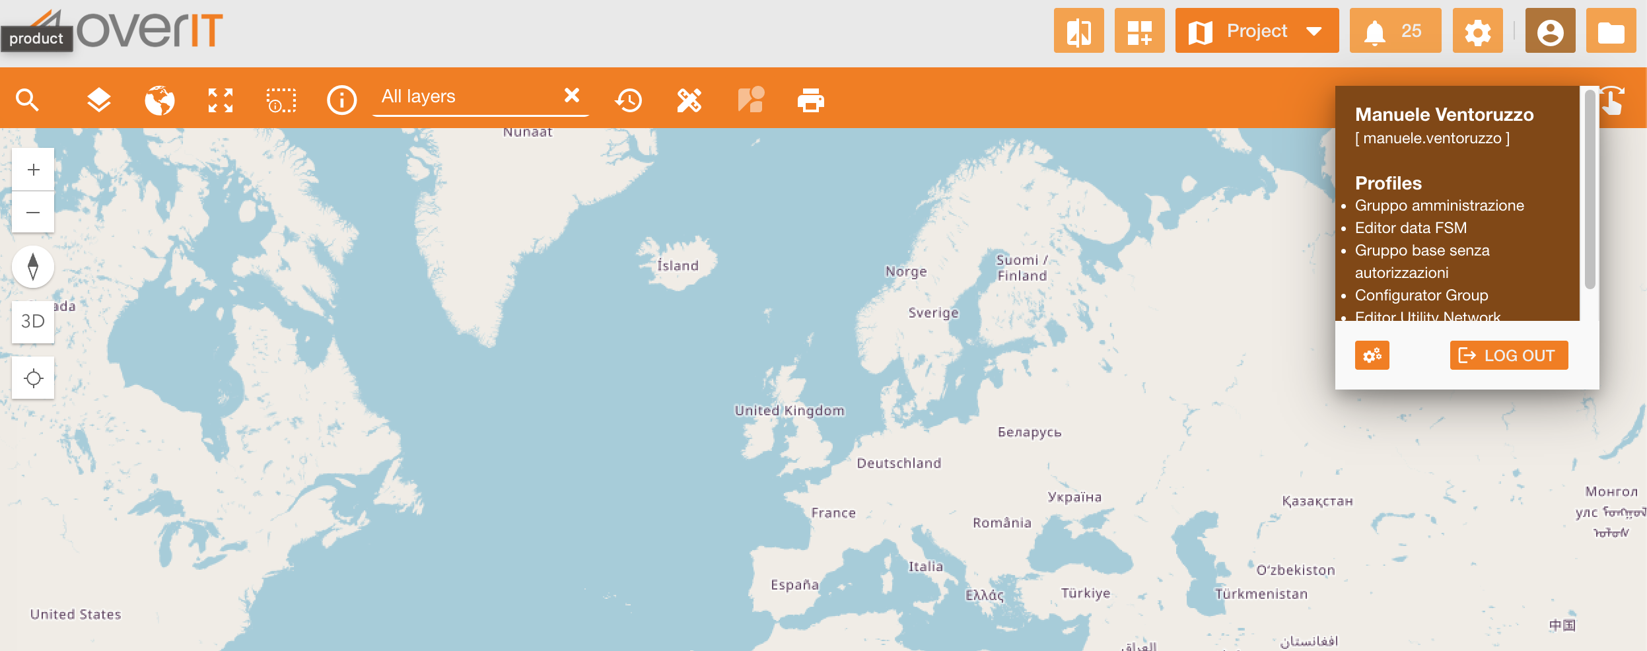This screenshot has height=651, width=1647.
Task: Open the layers panel icon
Action: coord(99,100)
